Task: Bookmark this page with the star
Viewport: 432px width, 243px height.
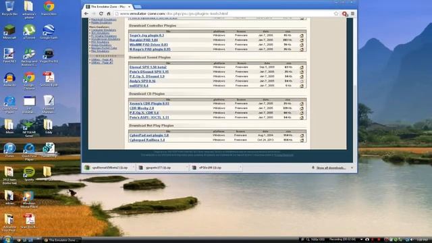Action: coord(336,13)
